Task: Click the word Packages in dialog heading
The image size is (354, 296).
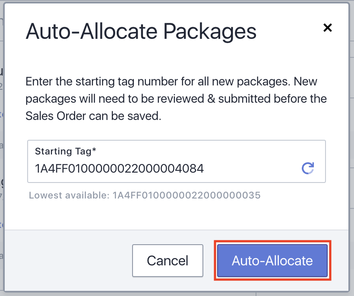Action: tap(210, 31)
